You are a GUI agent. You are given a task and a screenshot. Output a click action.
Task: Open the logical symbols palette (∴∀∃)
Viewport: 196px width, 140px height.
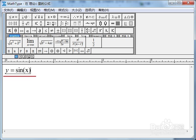point(77,17)
